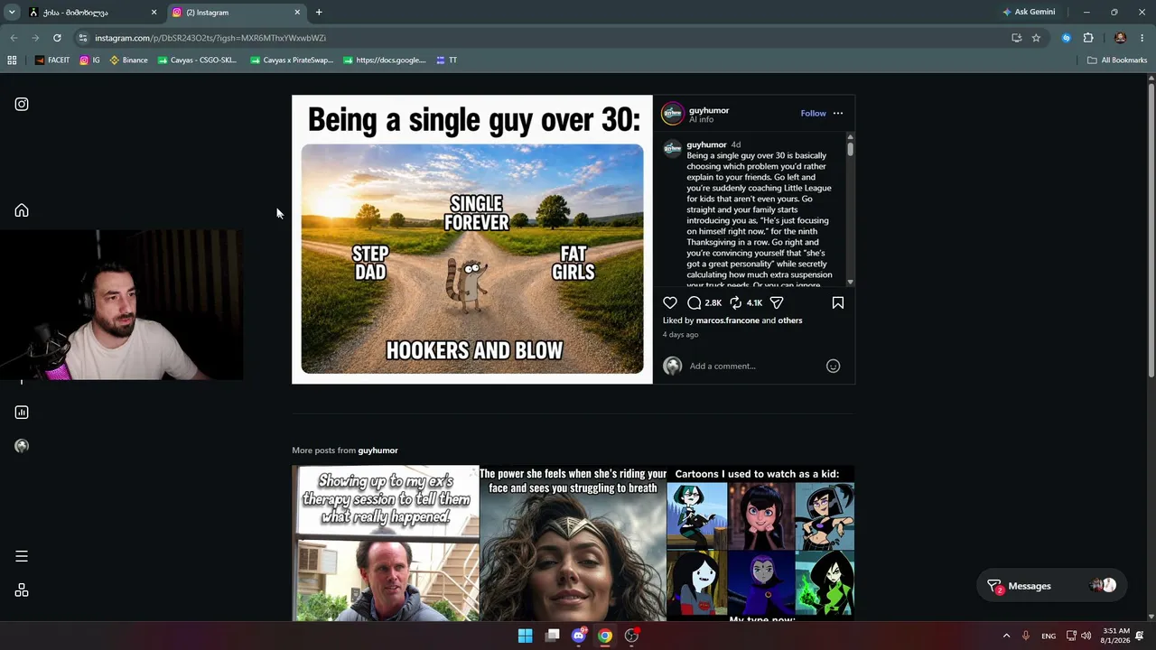Viewport: 1156px width, 650px height.
Task: Open the AI info label under guyhumor
Action: 701,120
